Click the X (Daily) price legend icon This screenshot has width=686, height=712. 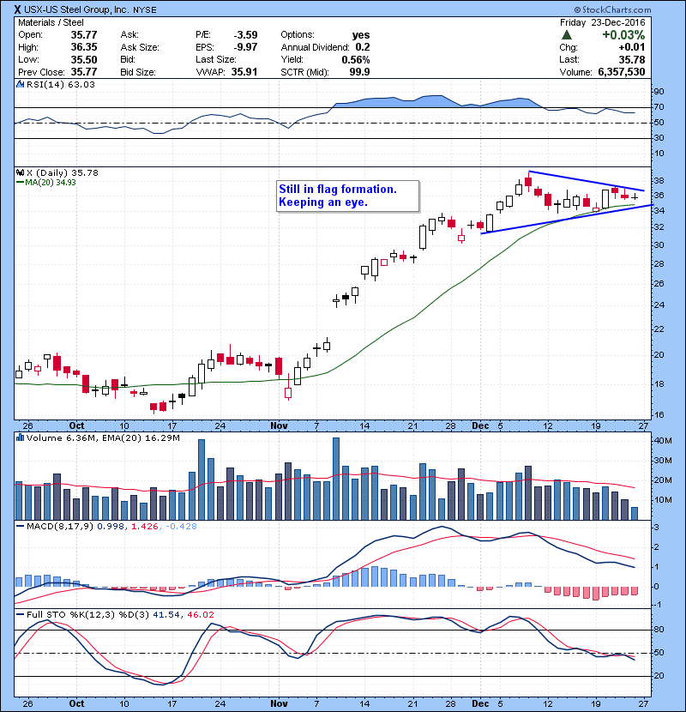[20, 172]
